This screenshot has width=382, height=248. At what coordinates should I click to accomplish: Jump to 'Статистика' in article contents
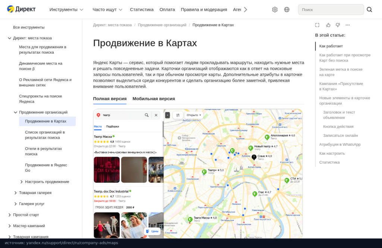(x=329, y=162)
